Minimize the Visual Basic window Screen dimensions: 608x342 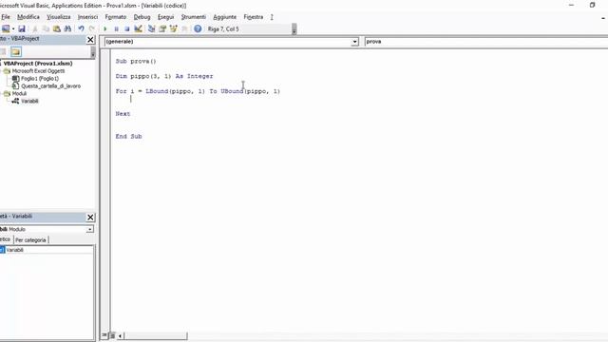[x=571, y=5]
